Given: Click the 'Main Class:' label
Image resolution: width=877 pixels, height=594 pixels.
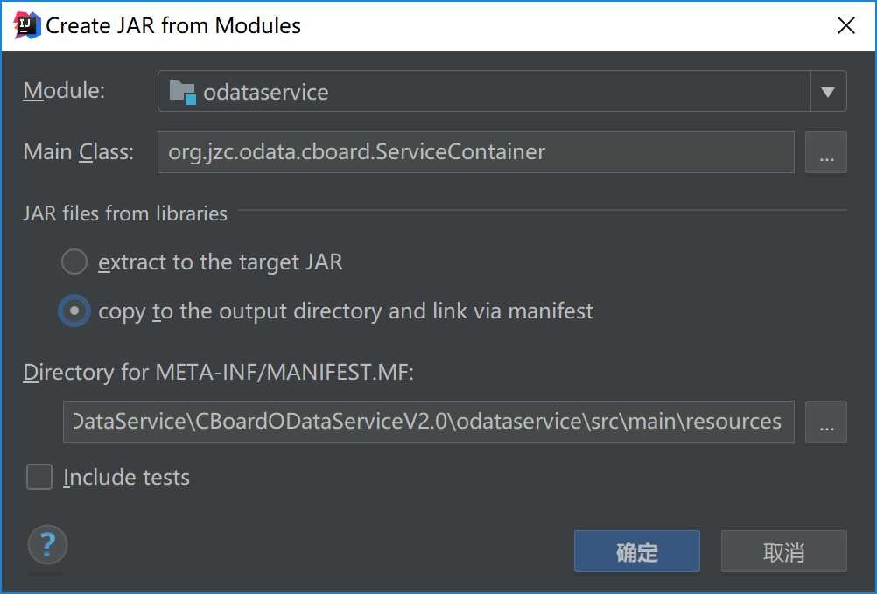Looking at the screenshot, I should tap(78, 152).
